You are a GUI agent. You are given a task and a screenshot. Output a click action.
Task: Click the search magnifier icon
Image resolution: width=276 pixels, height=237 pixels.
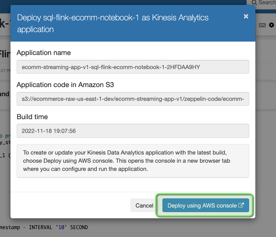pos(254,3)
